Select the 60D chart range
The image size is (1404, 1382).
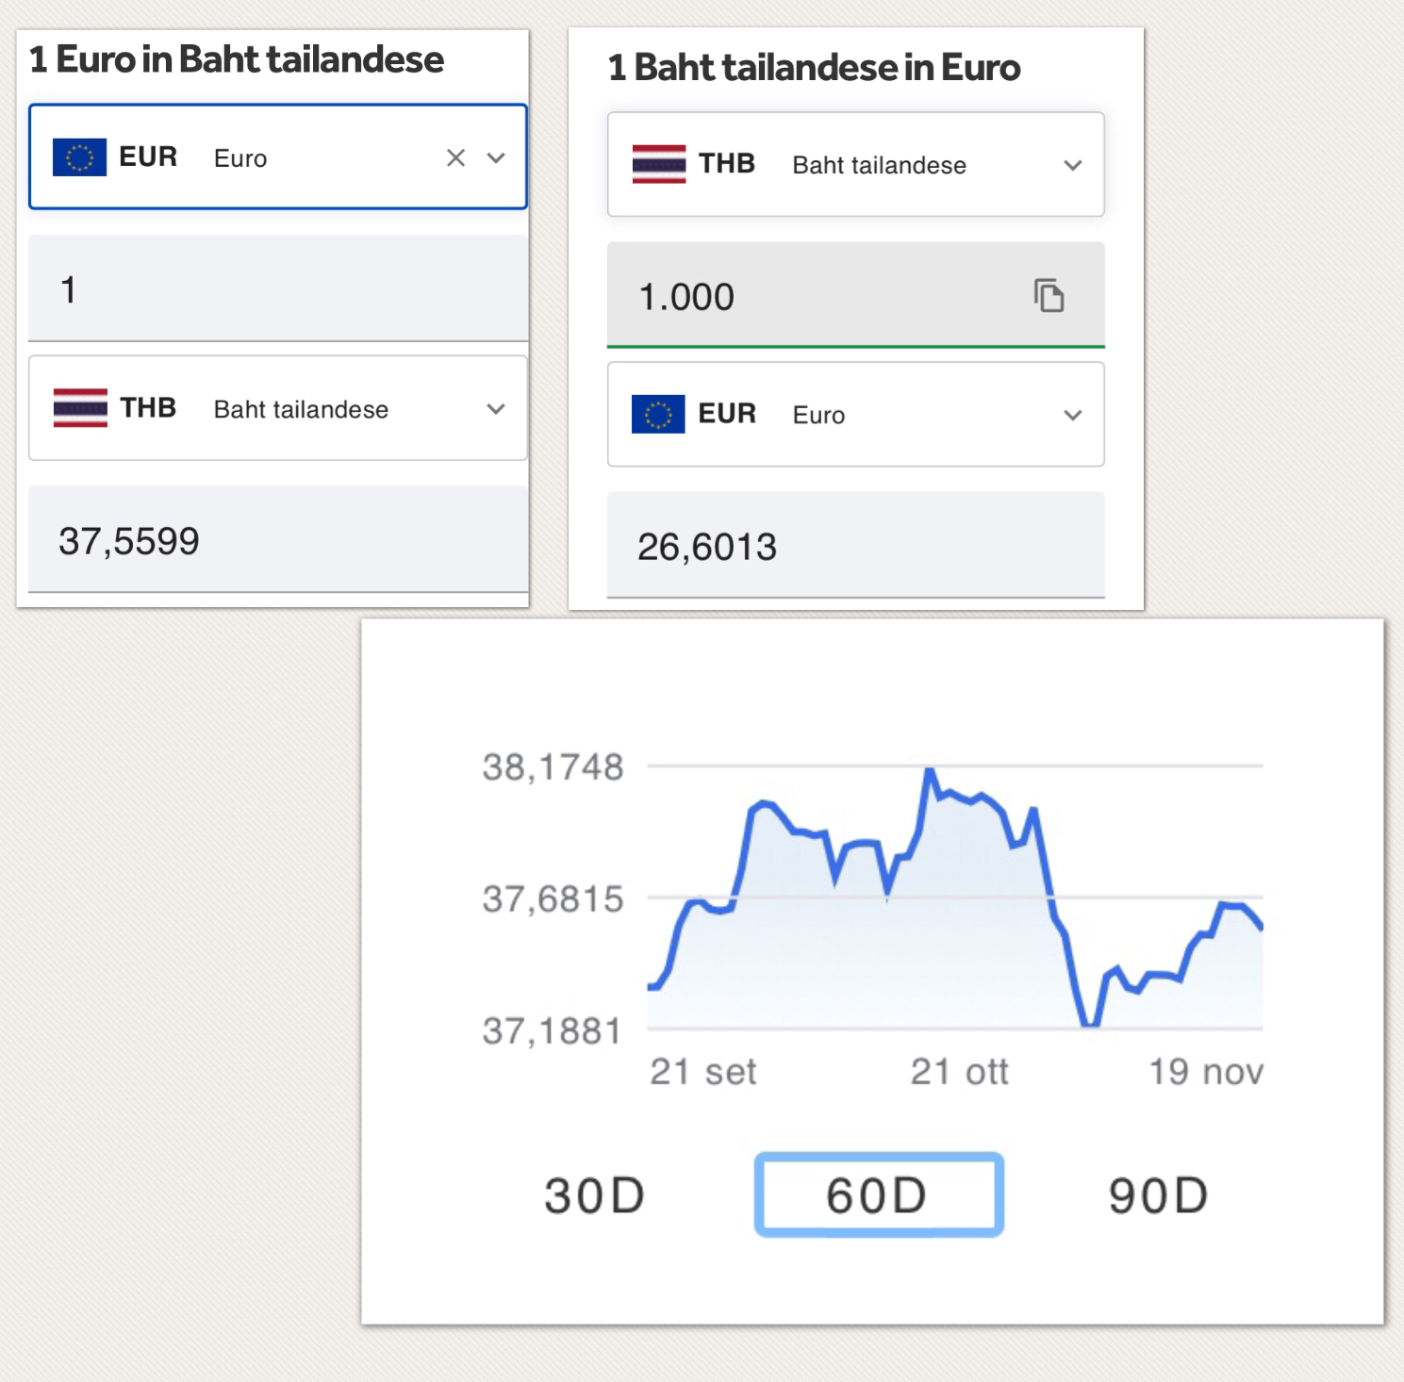click(878, 1195)
